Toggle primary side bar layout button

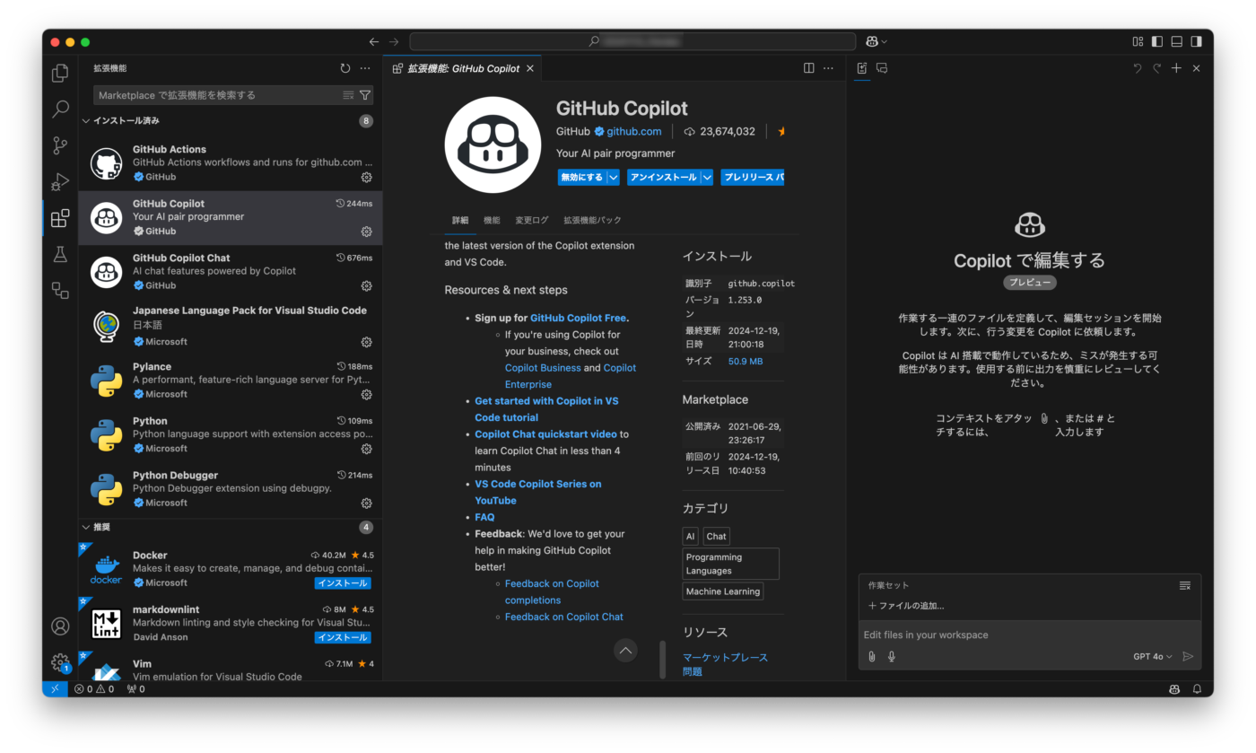[1157, 41]
